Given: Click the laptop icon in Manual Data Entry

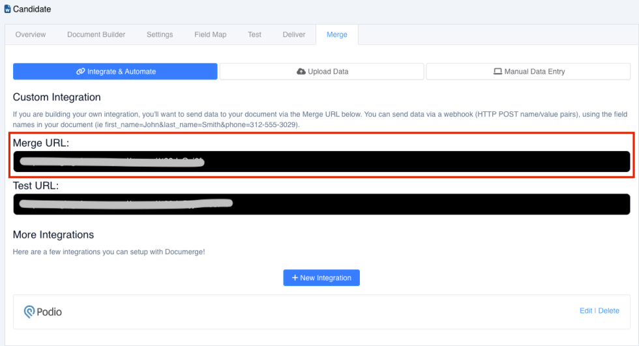Looking at the screenshot, I should click(x=498, y=71).
